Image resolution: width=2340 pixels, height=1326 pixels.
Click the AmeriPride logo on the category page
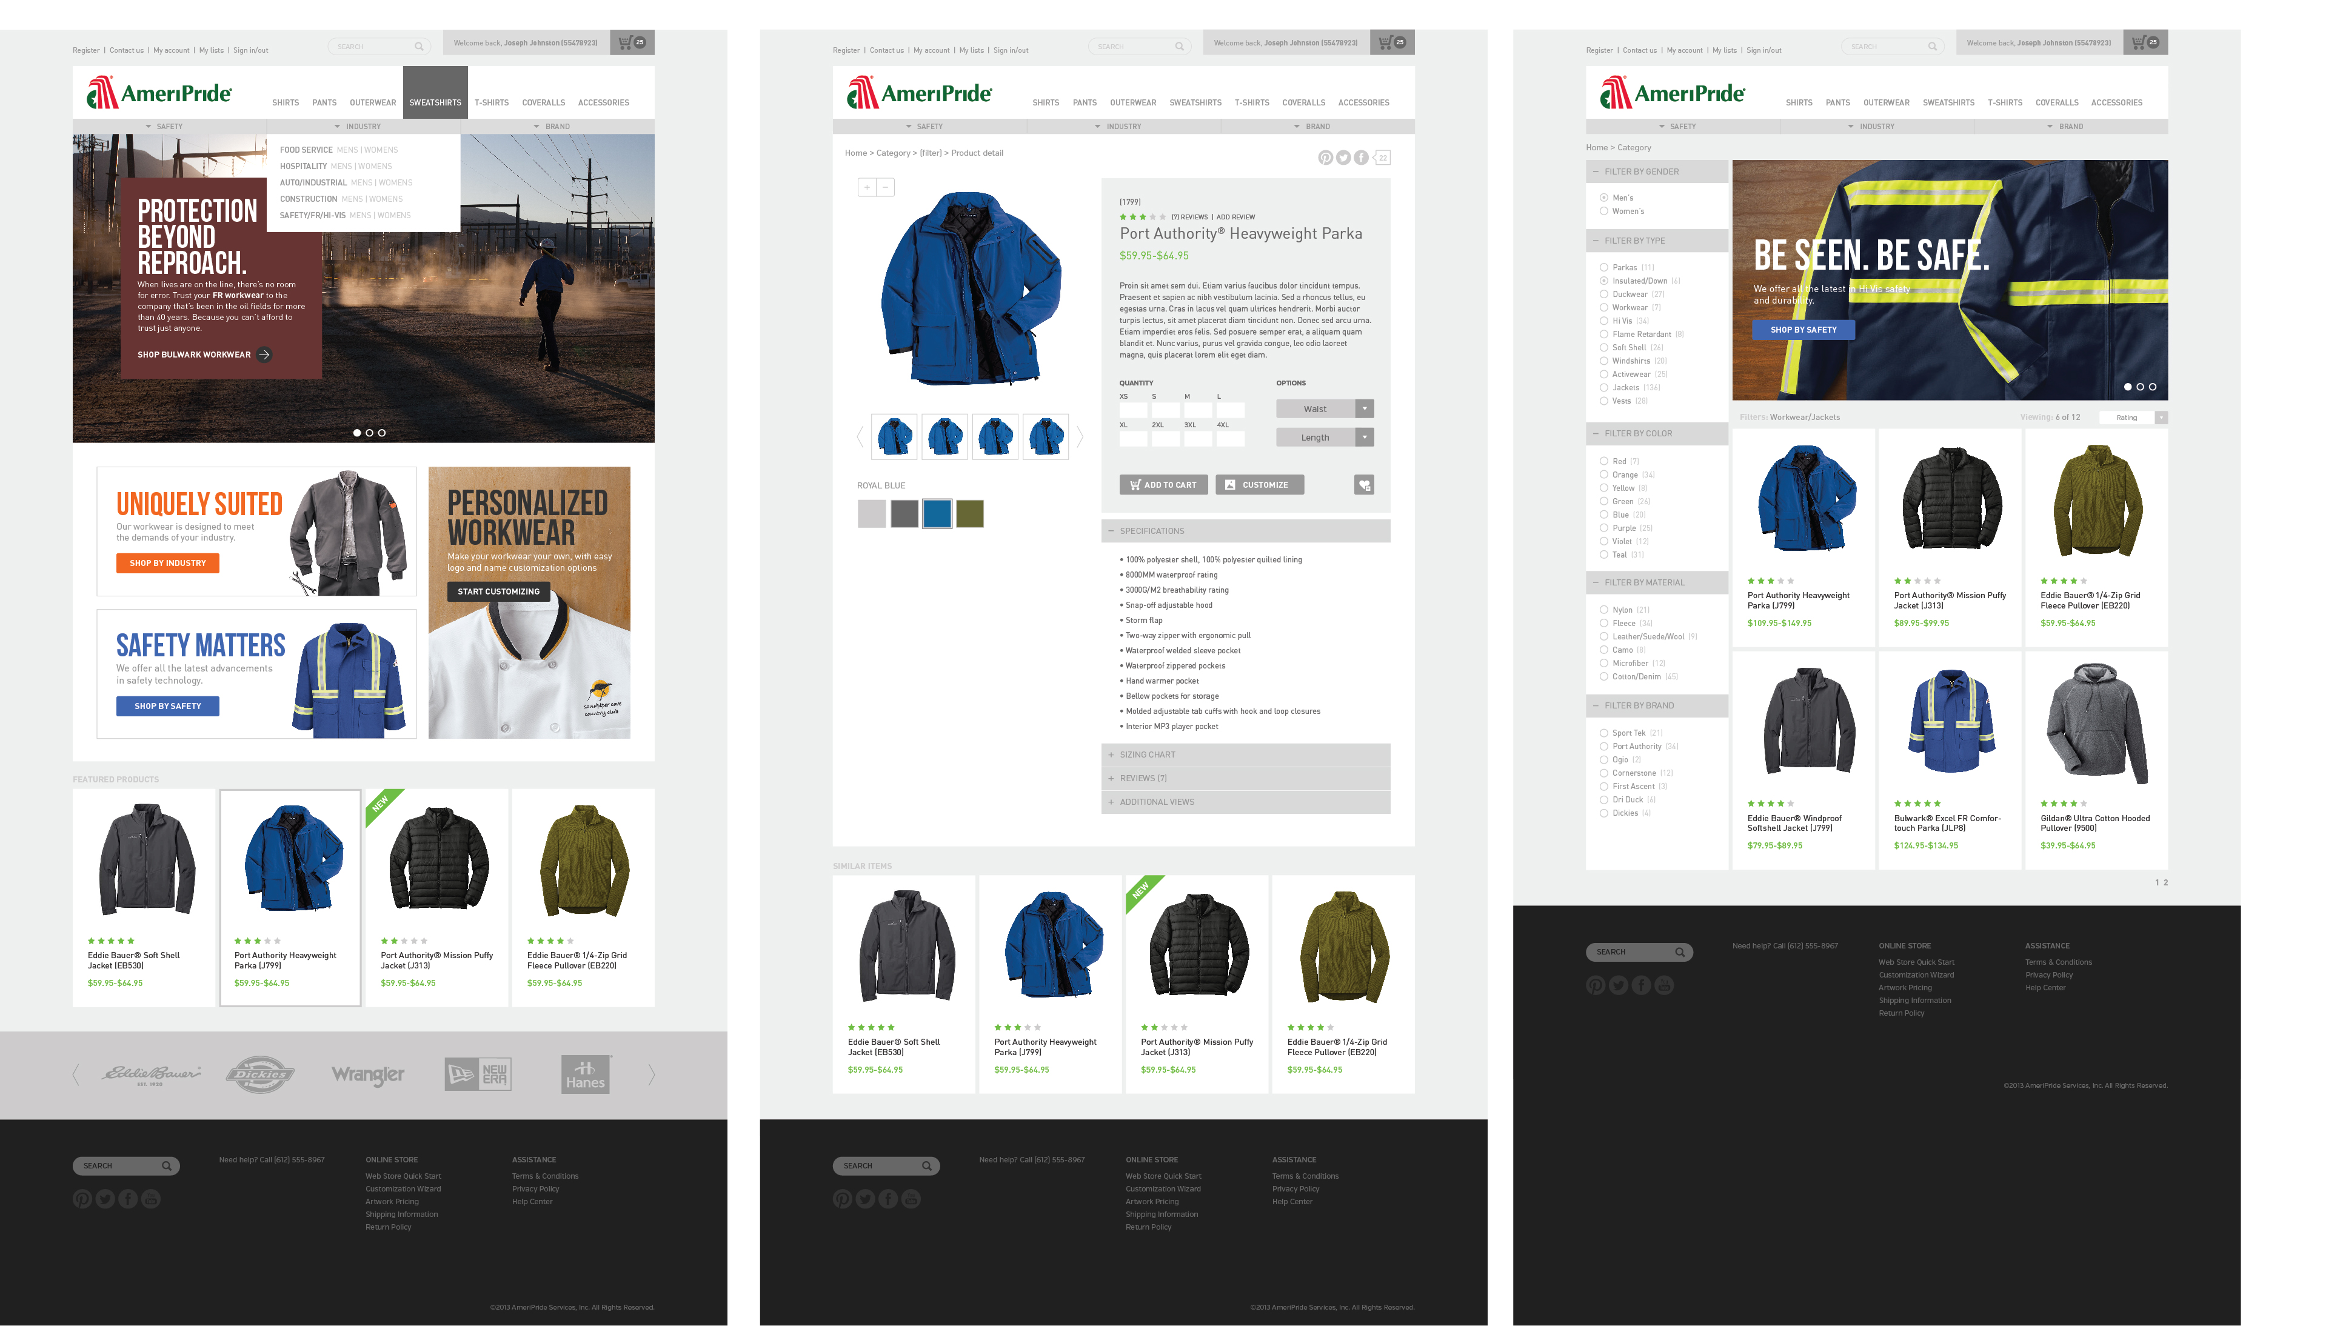[x=1673, y=93]
